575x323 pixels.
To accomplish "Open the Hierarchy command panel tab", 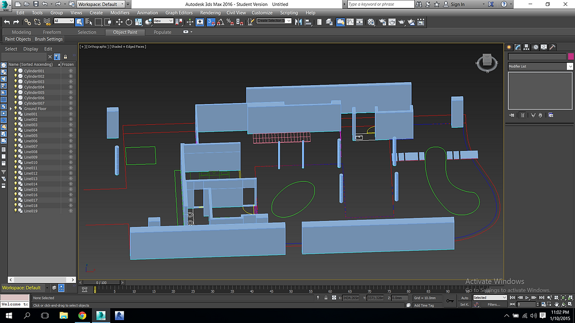I will (527, 47).
